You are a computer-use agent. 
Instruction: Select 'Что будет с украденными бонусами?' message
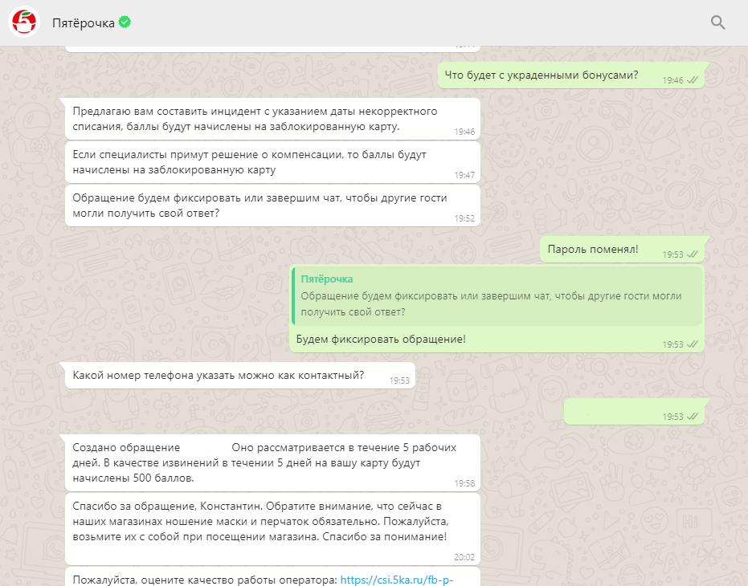pyautogui.click(x=541, y=76)
